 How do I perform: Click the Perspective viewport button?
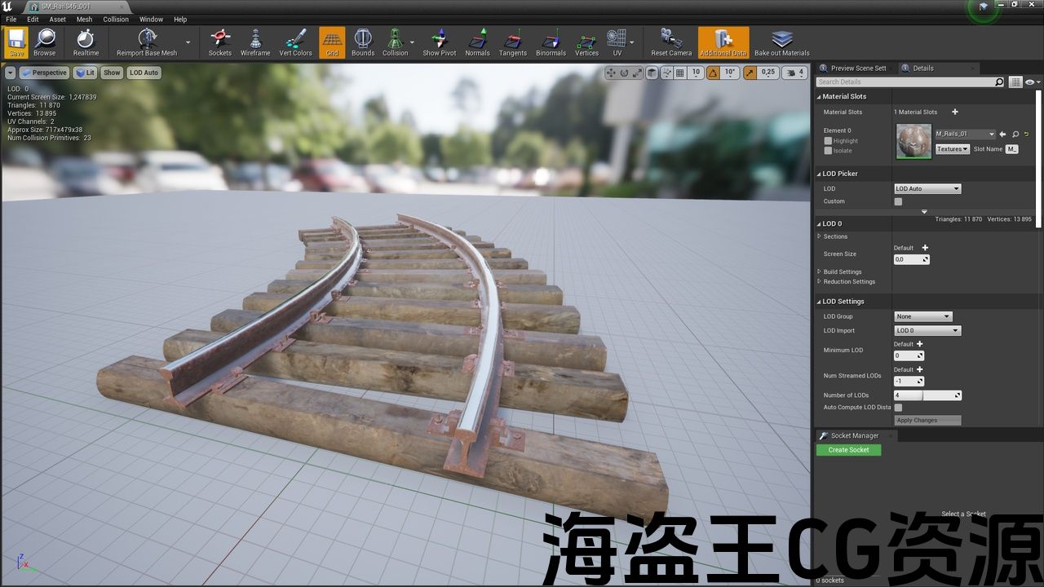click(x=44, y=73)
